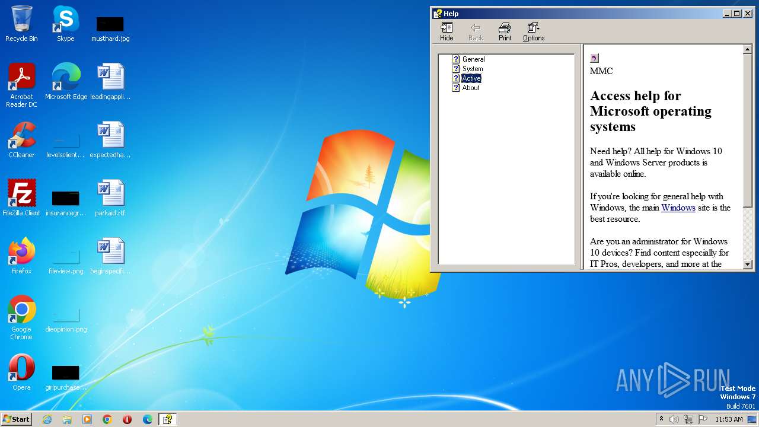Click the question-mark icon beside About
This screenshot has height=427, width=759.
click(456, 88)
